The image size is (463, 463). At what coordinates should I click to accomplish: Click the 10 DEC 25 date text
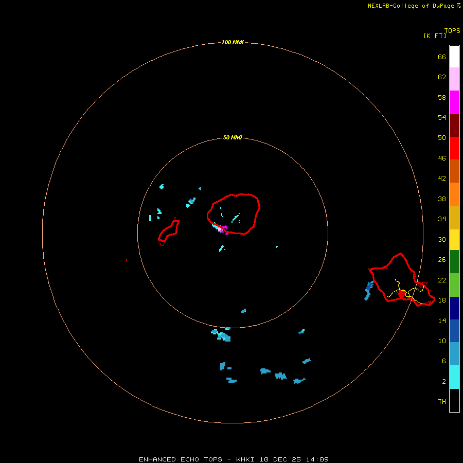[x=280, y=459]
